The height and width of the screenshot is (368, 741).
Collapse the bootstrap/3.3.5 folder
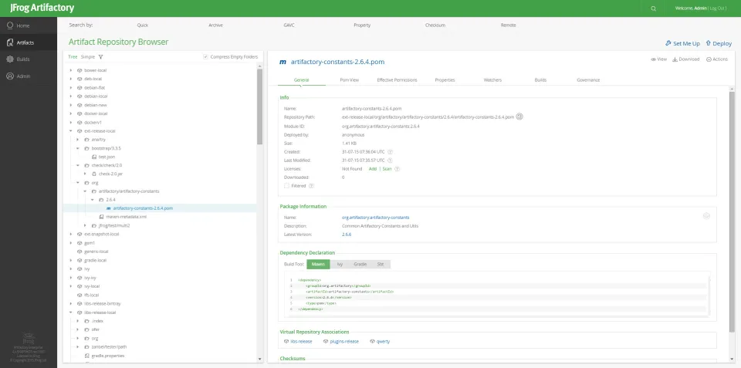[78, 148]
